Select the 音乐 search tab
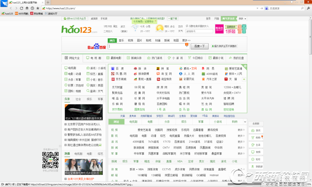 (x=121, y=41)
